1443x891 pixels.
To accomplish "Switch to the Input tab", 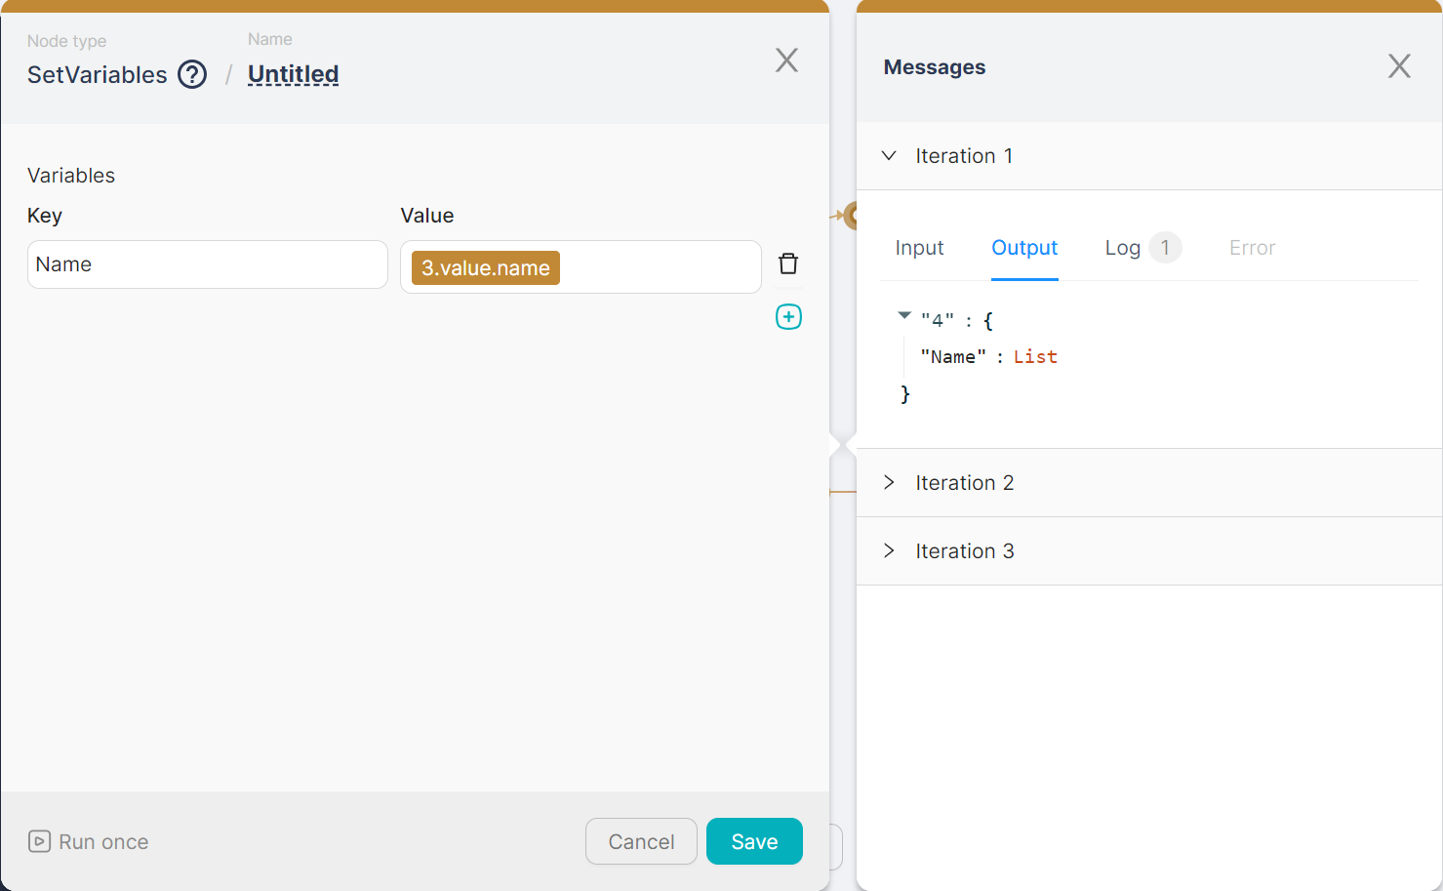I will click(x=919, y=248).
